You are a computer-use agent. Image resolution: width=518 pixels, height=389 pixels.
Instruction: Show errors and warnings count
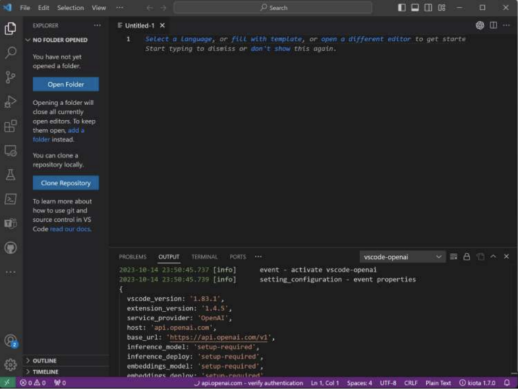pos(32,383)
